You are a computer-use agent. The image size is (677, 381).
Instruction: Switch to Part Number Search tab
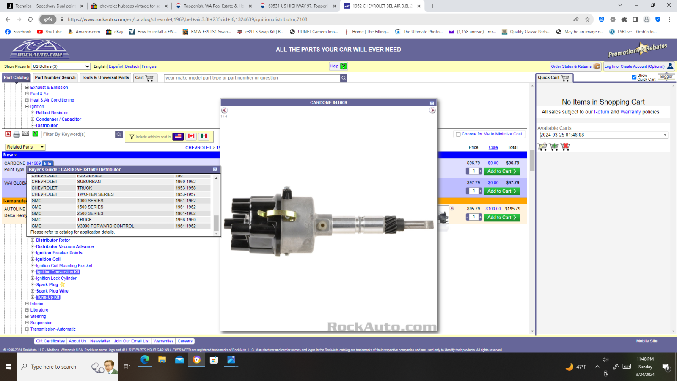click(x=55, y=77)
